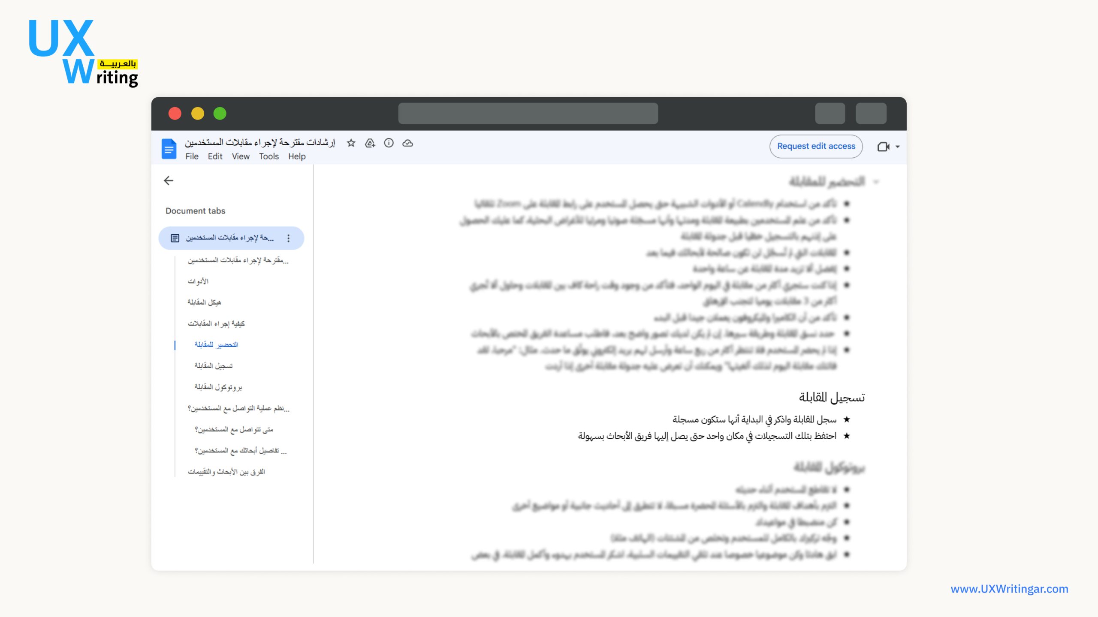Click the Google Docs home icon

click(x=169, y=149)
